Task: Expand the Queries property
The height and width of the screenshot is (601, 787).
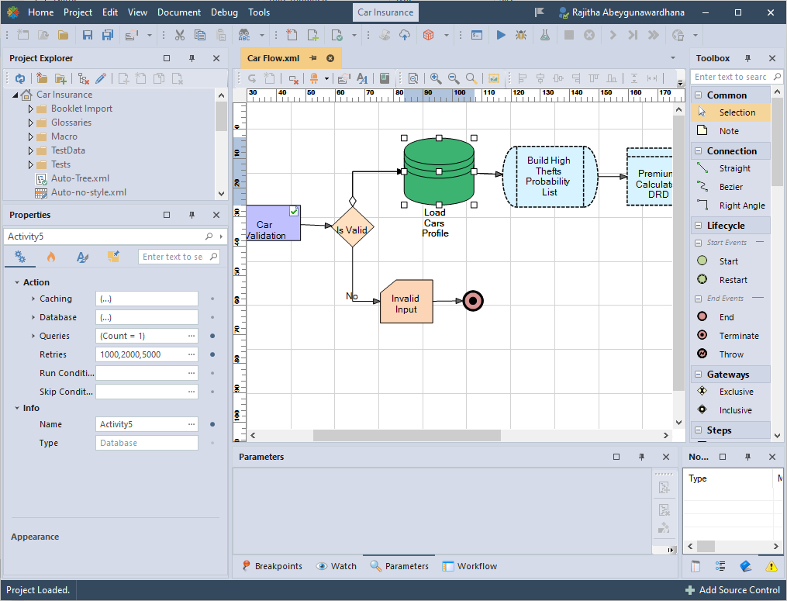Action: click(x=33, y=336)
